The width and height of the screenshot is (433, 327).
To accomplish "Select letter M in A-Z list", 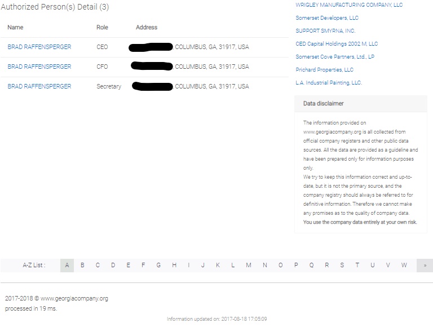I will 249,266.
